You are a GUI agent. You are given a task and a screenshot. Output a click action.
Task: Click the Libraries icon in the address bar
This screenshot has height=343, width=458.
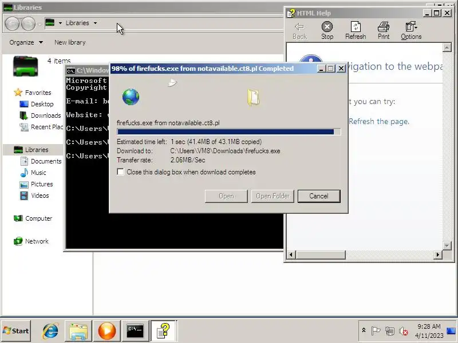click(50, 22)
